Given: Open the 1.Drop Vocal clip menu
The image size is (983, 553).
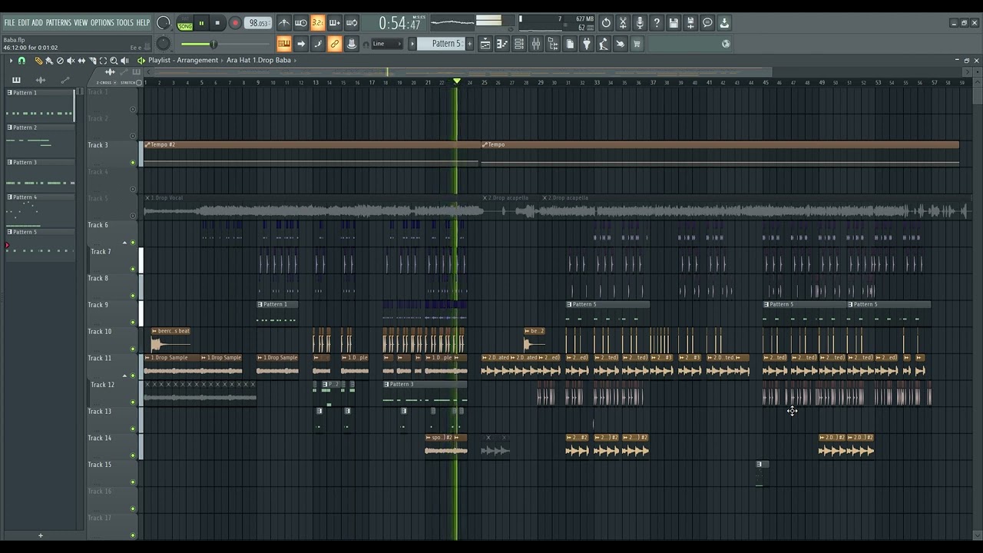Looking at the screenshot, I should point(147,198).
